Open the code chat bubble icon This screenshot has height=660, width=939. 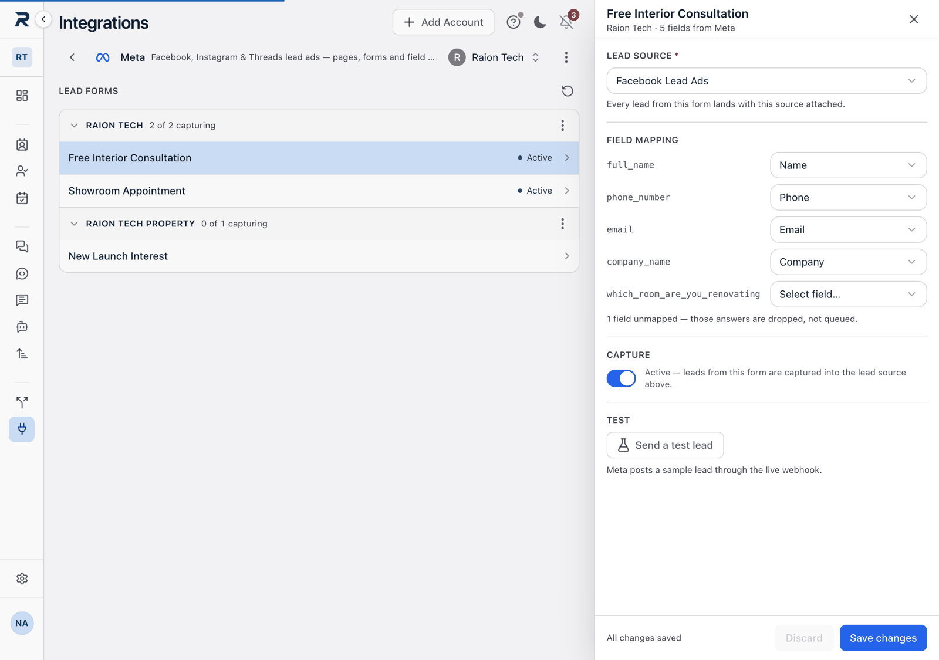click(x=22, y=273)
